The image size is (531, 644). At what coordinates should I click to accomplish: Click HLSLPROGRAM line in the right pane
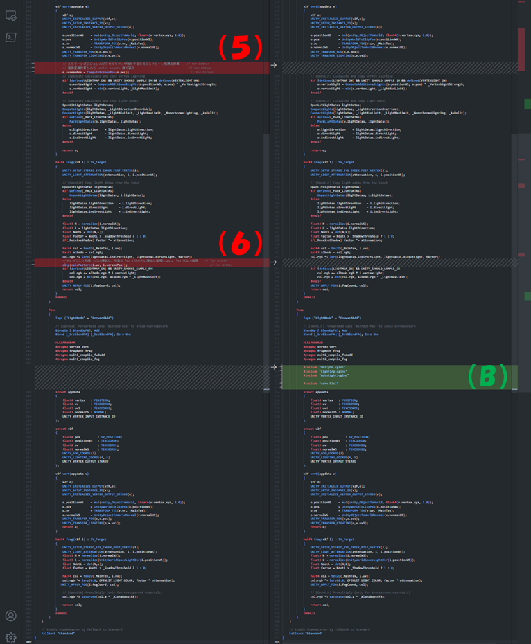pyautogui.click(x=315, y=342)
